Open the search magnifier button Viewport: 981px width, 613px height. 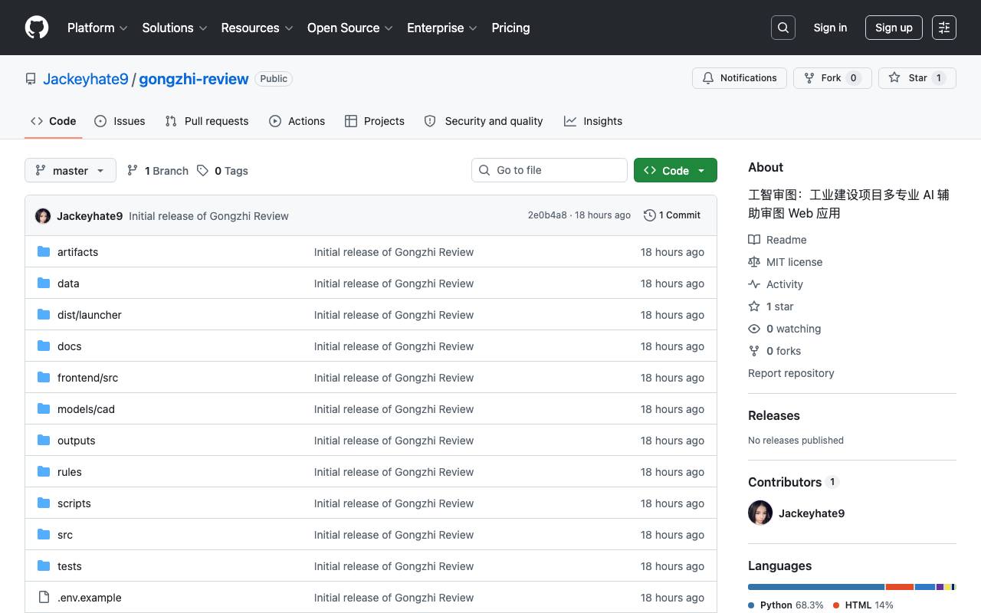click(x=783, y=28)
